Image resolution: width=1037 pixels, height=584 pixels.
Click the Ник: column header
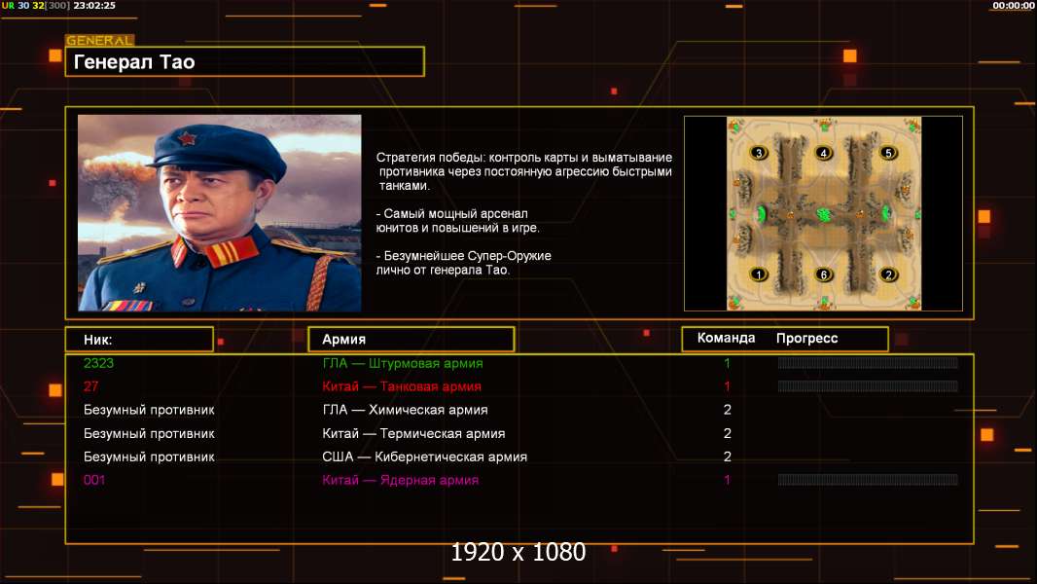(x=139, y=340)
